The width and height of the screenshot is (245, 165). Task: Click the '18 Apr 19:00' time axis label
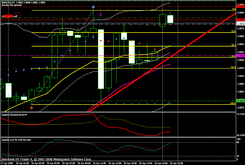pyautogui.click(x=161, y=163)
